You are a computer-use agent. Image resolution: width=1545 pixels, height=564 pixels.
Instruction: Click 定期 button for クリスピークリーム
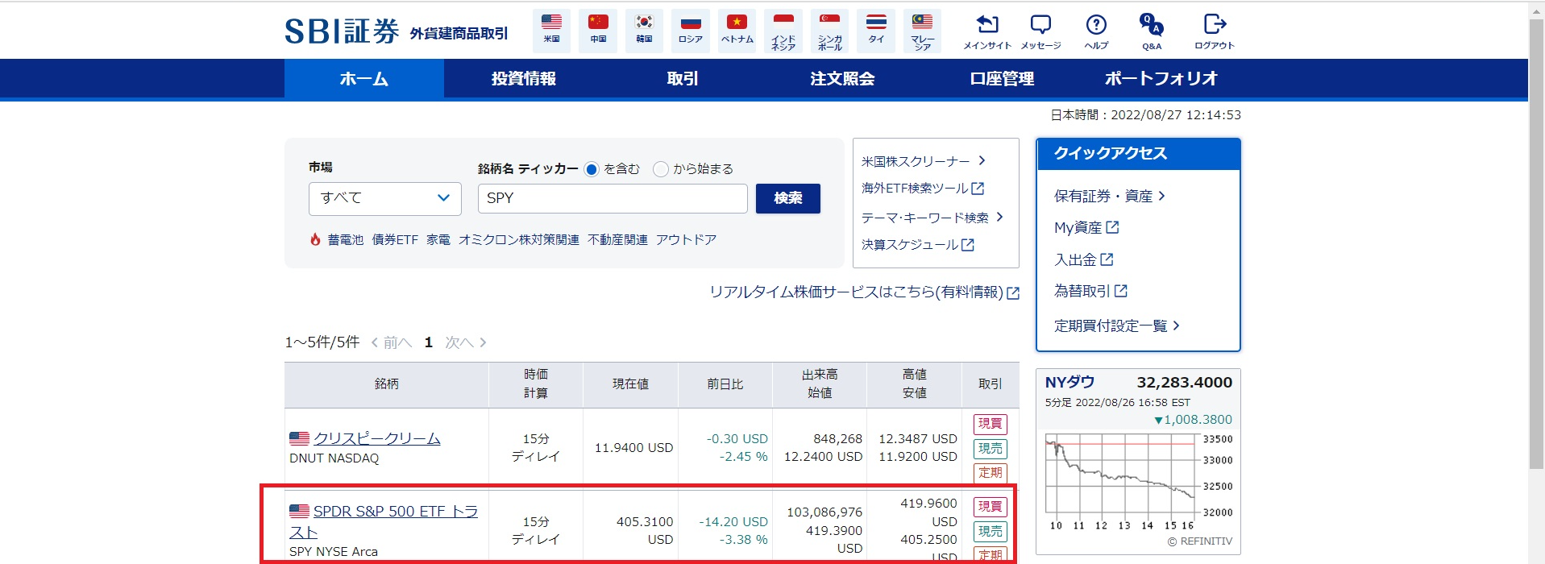click(x=991, y=473)
